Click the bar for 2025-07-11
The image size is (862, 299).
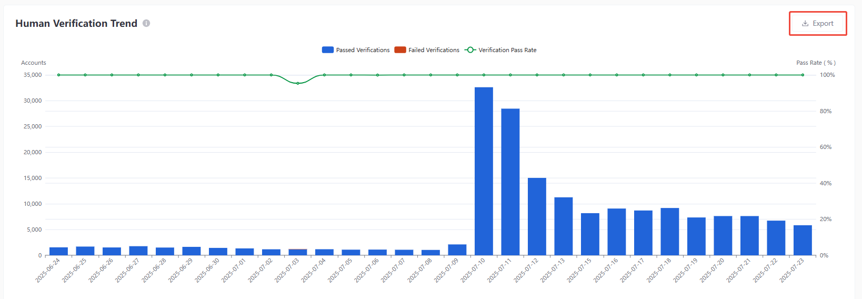tap(510, 182)
